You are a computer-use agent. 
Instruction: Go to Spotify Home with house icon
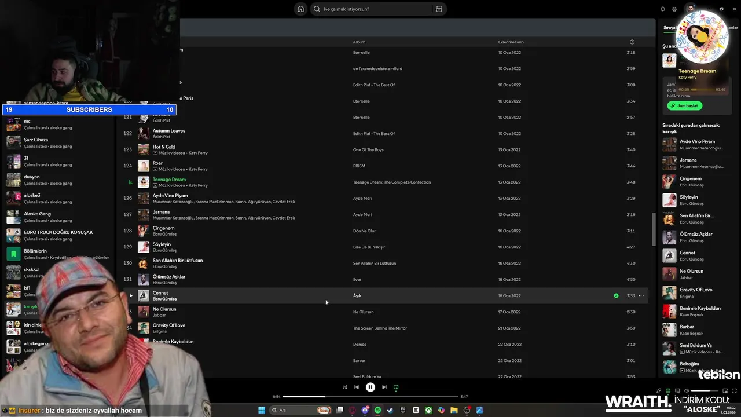tap(300, 9)
